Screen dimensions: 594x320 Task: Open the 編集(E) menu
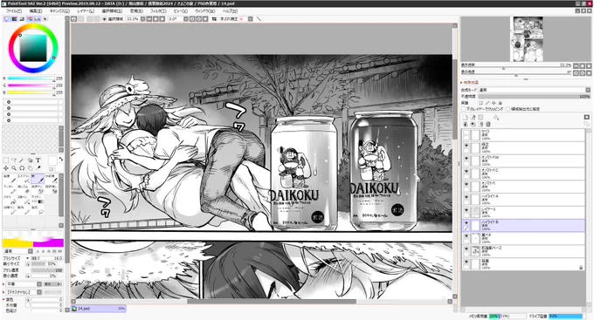pyautogui.click(x=37, y=11)
